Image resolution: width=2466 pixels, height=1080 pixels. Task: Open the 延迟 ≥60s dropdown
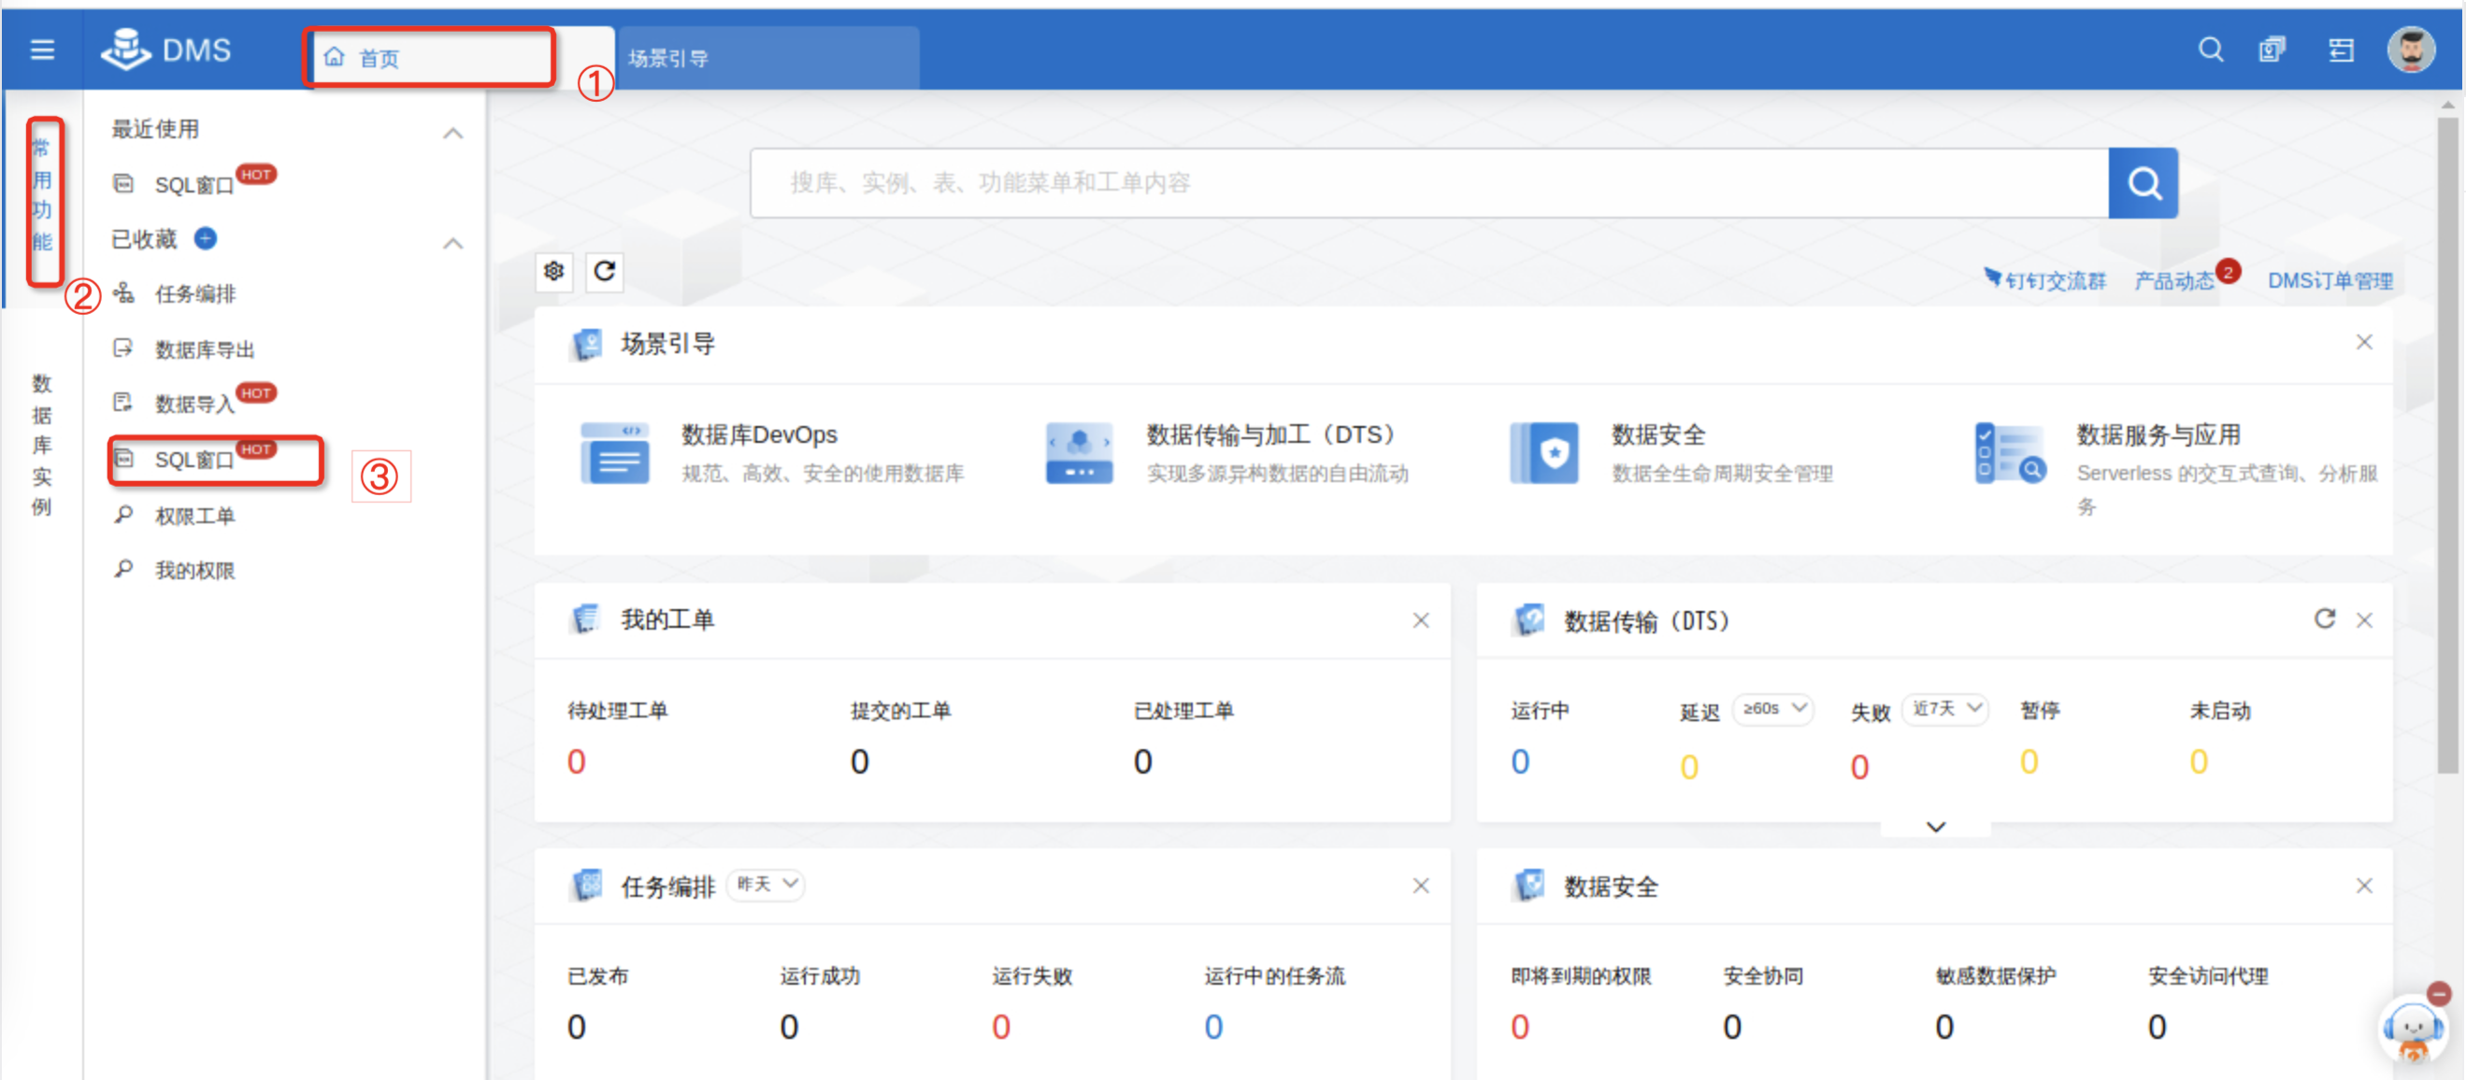pyautogui.click(x=1773, y=709)
